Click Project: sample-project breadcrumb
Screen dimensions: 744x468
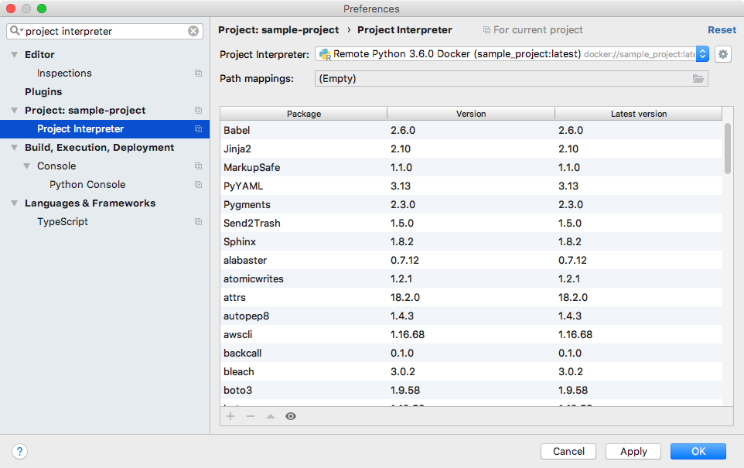click(278, 30)
